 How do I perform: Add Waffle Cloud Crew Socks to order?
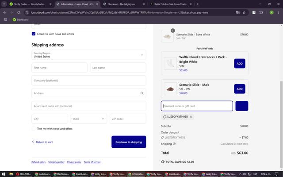coord(240,64)
